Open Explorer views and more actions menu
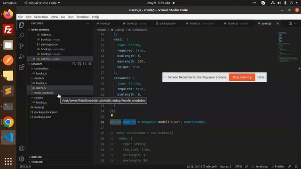Image resolution: width=301 pixels, height=169 pixels. [88, 23]
